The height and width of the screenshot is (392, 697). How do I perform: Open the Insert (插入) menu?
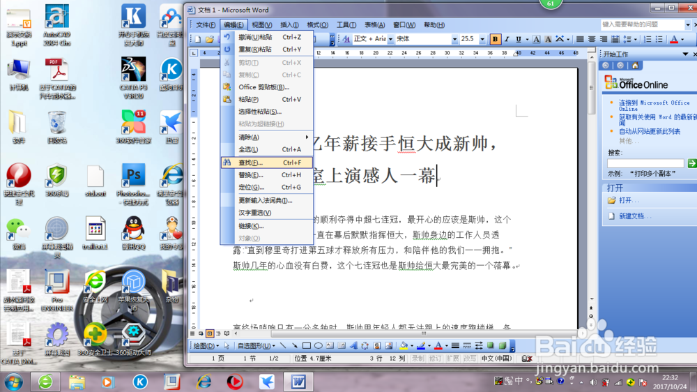pos(289,25)
